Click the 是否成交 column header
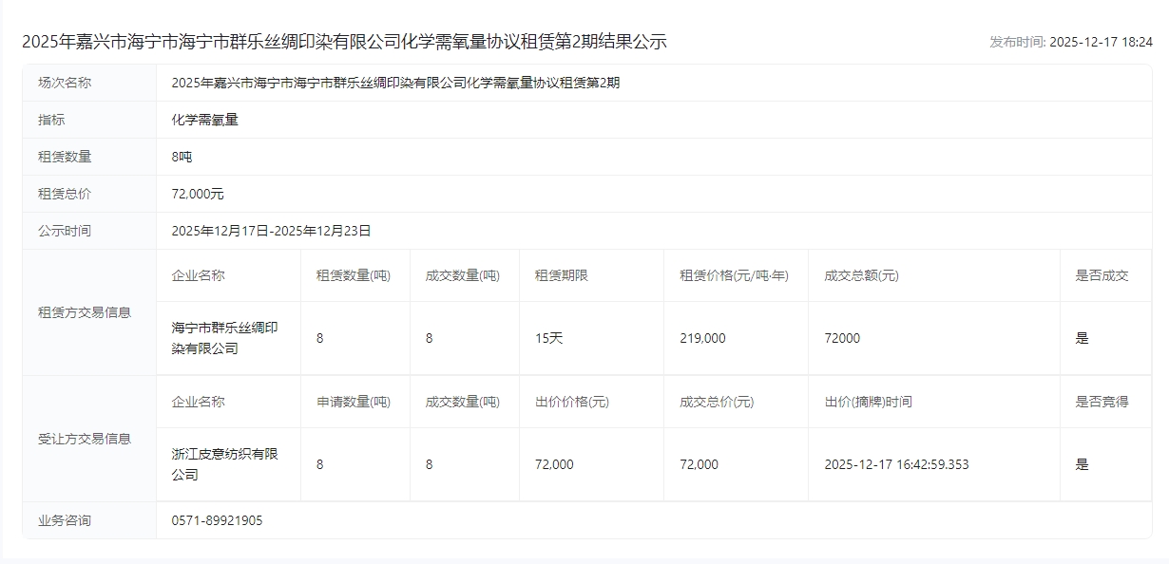The width and height of the screenshot is (1169, 564). tap(1102, 275)
